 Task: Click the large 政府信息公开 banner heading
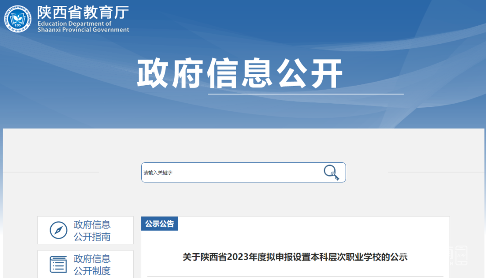point(239,73)
